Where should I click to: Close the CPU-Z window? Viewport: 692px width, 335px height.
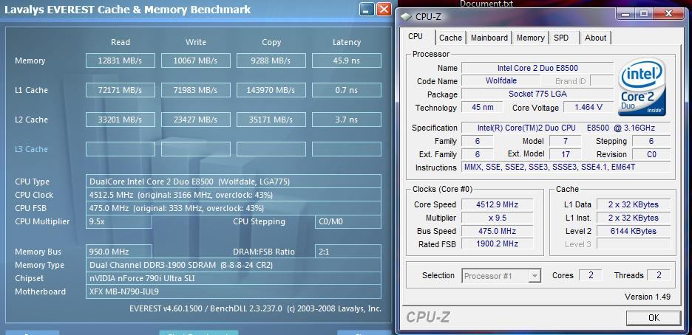[x=669, y=13]
